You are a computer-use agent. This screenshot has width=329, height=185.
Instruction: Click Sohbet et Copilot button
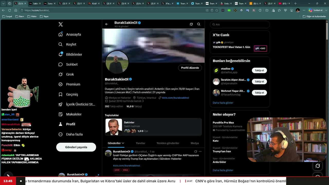(x=315, y=10)
